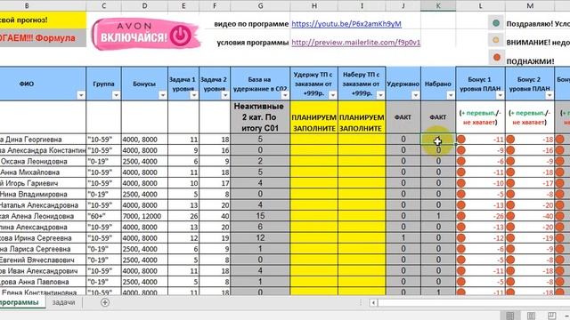Open the Наберу ТП filter dropdown
Image resolution: width=570 pixels, height=320 pixels.
coord(380,95)
